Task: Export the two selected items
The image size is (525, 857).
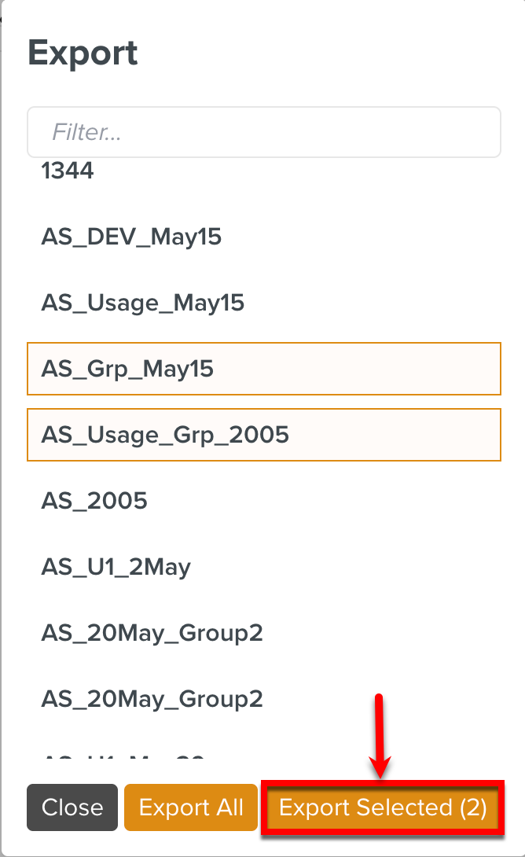Action: coord(383,807)
